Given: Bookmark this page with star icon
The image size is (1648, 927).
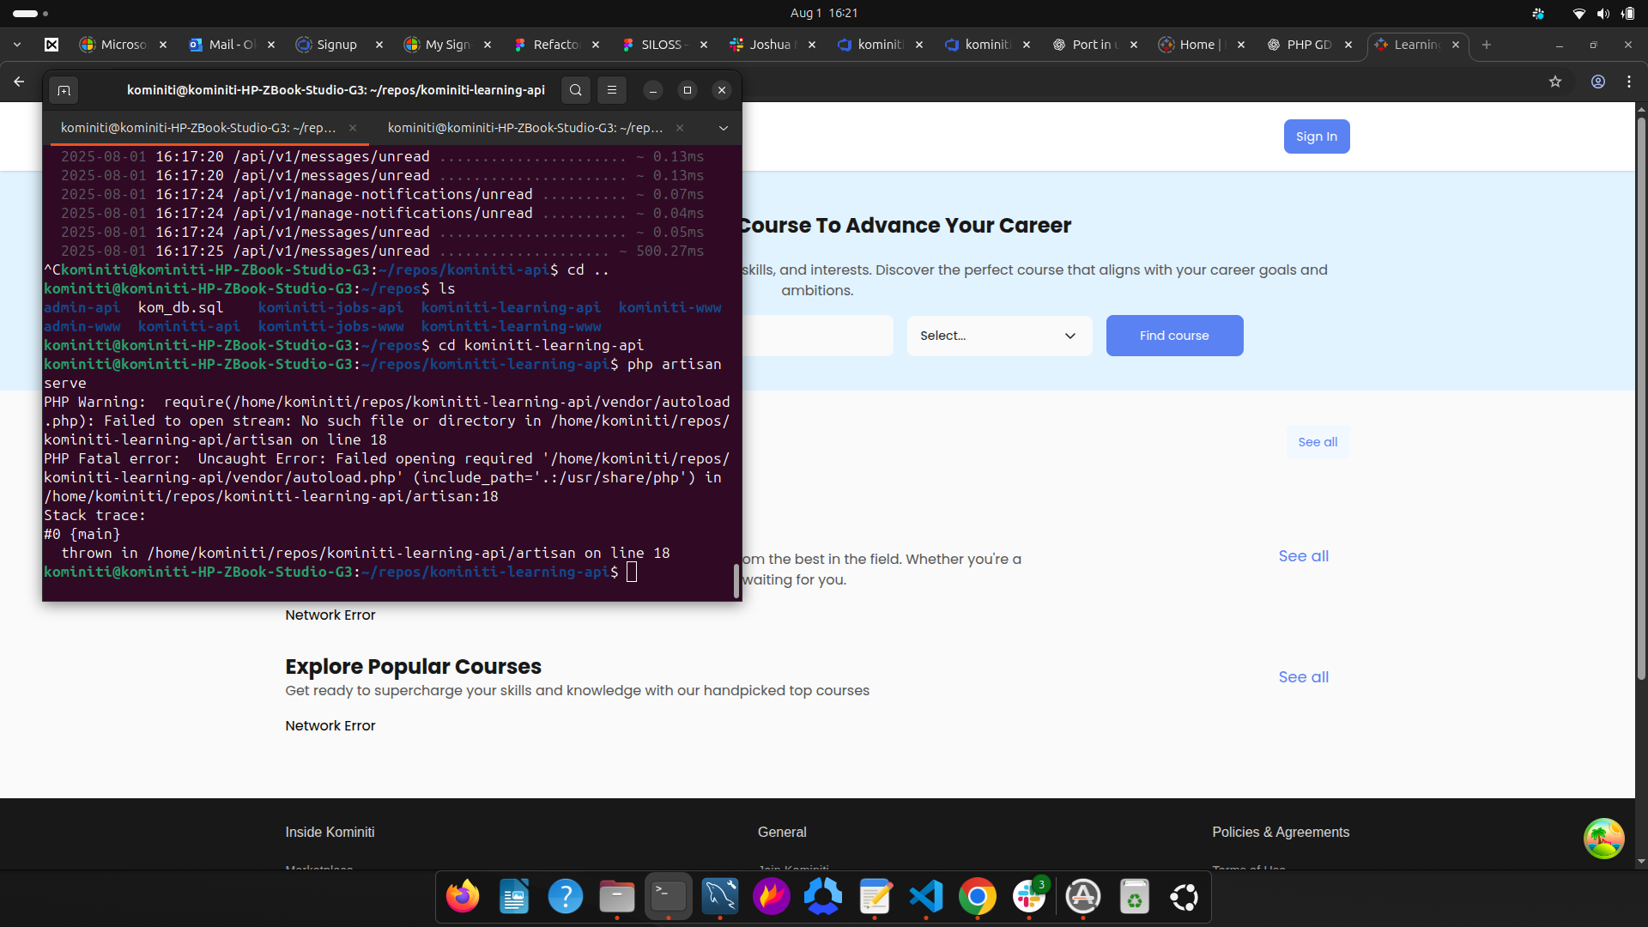Looking at the screenshot, I should [x=1555, y=82].
